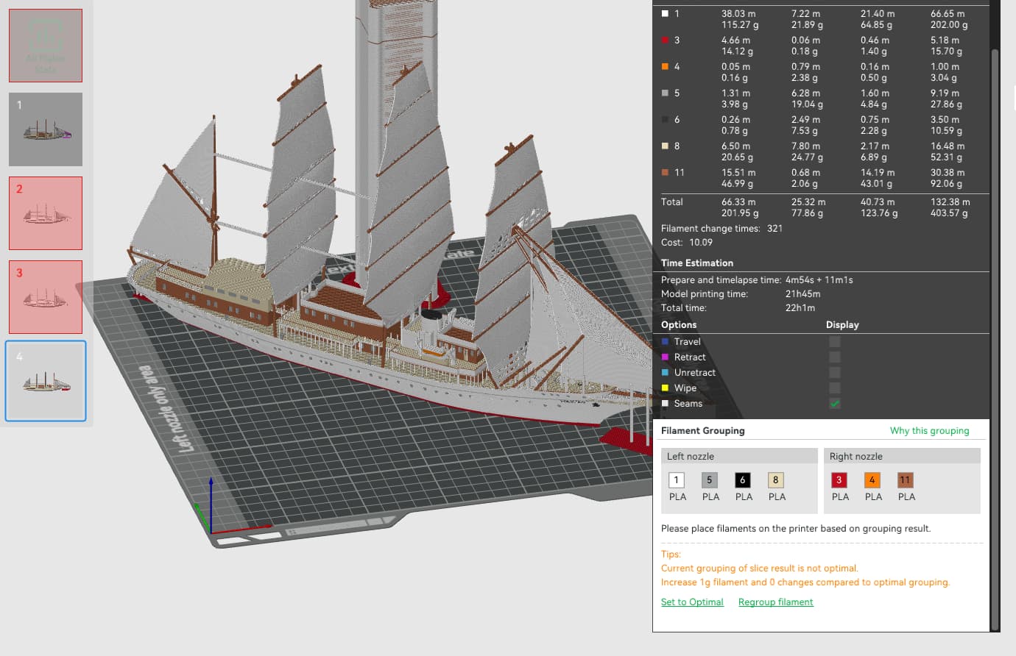Click the 'Time Estimation' section heading

[x=697, y=263]
